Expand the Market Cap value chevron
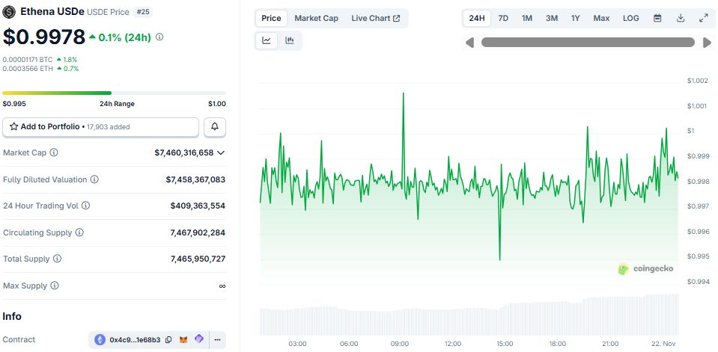 (221, 152)
